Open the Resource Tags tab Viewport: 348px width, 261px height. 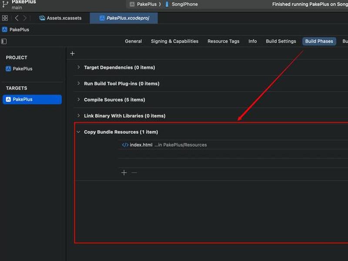223,41
